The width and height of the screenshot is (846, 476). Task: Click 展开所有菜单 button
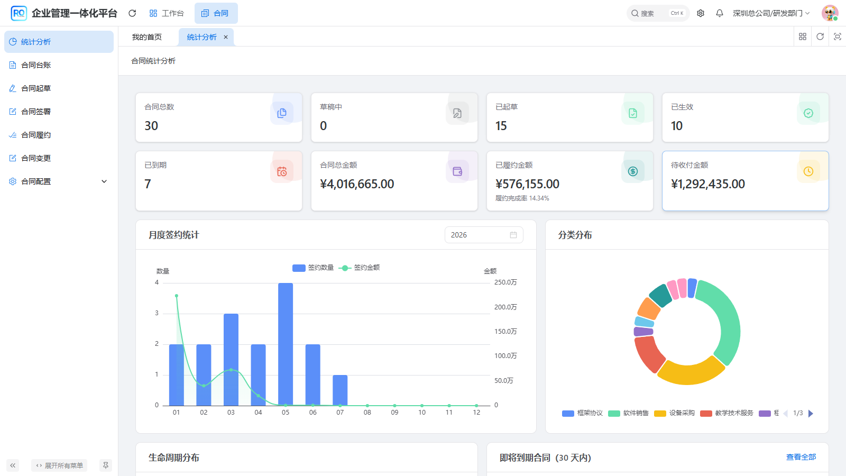[59, 465]
